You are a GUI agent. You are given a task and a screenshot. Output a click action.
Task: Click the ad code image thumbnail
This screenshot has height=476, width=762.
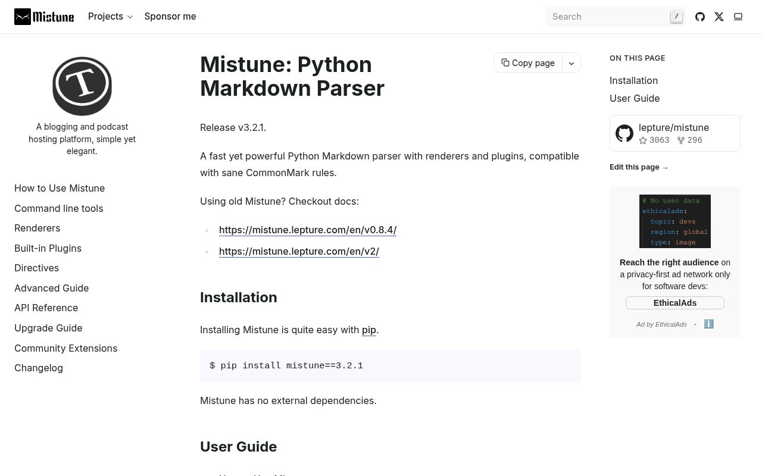675,221
